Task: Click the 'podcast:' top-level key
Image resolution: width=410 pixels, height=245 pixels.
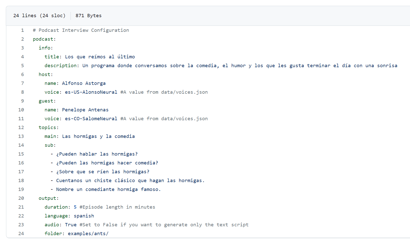Action: pos(44,39)
